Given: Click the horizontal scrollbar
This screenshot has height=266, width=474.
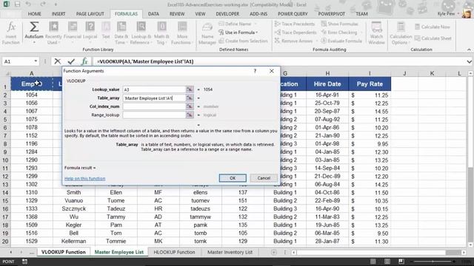Looking at the screenshot, I should pyautogui.click(x=378, y=252).
